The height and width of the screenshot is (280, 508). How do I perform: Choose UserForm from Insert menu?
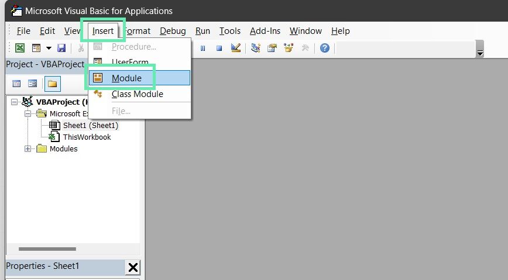point(140,62)
